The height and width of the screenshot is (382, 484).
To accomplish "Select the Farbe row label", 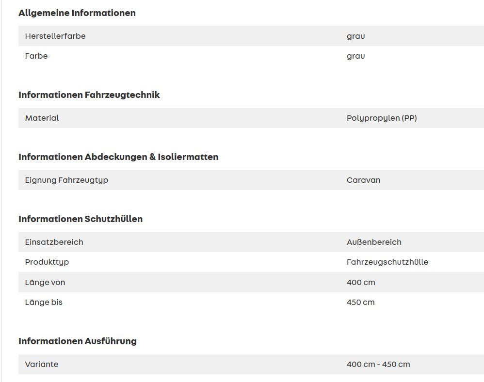I will pos(36,56).
